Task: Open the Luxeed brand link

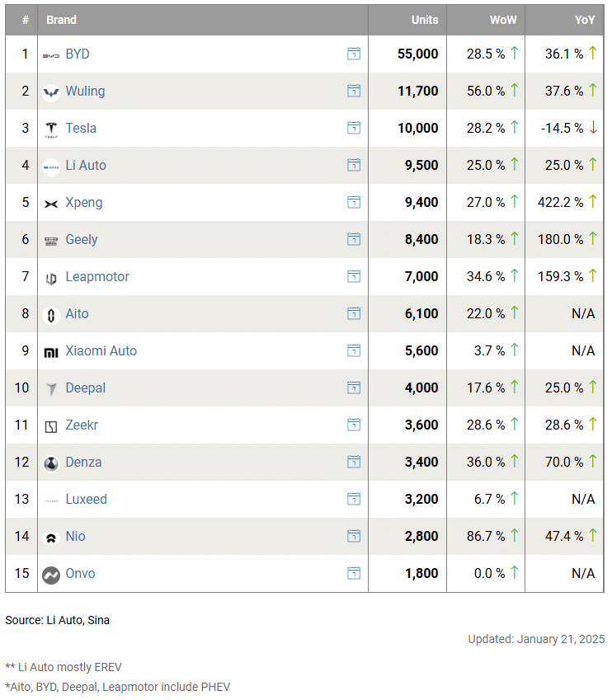Action: click(x=86, y=499)
